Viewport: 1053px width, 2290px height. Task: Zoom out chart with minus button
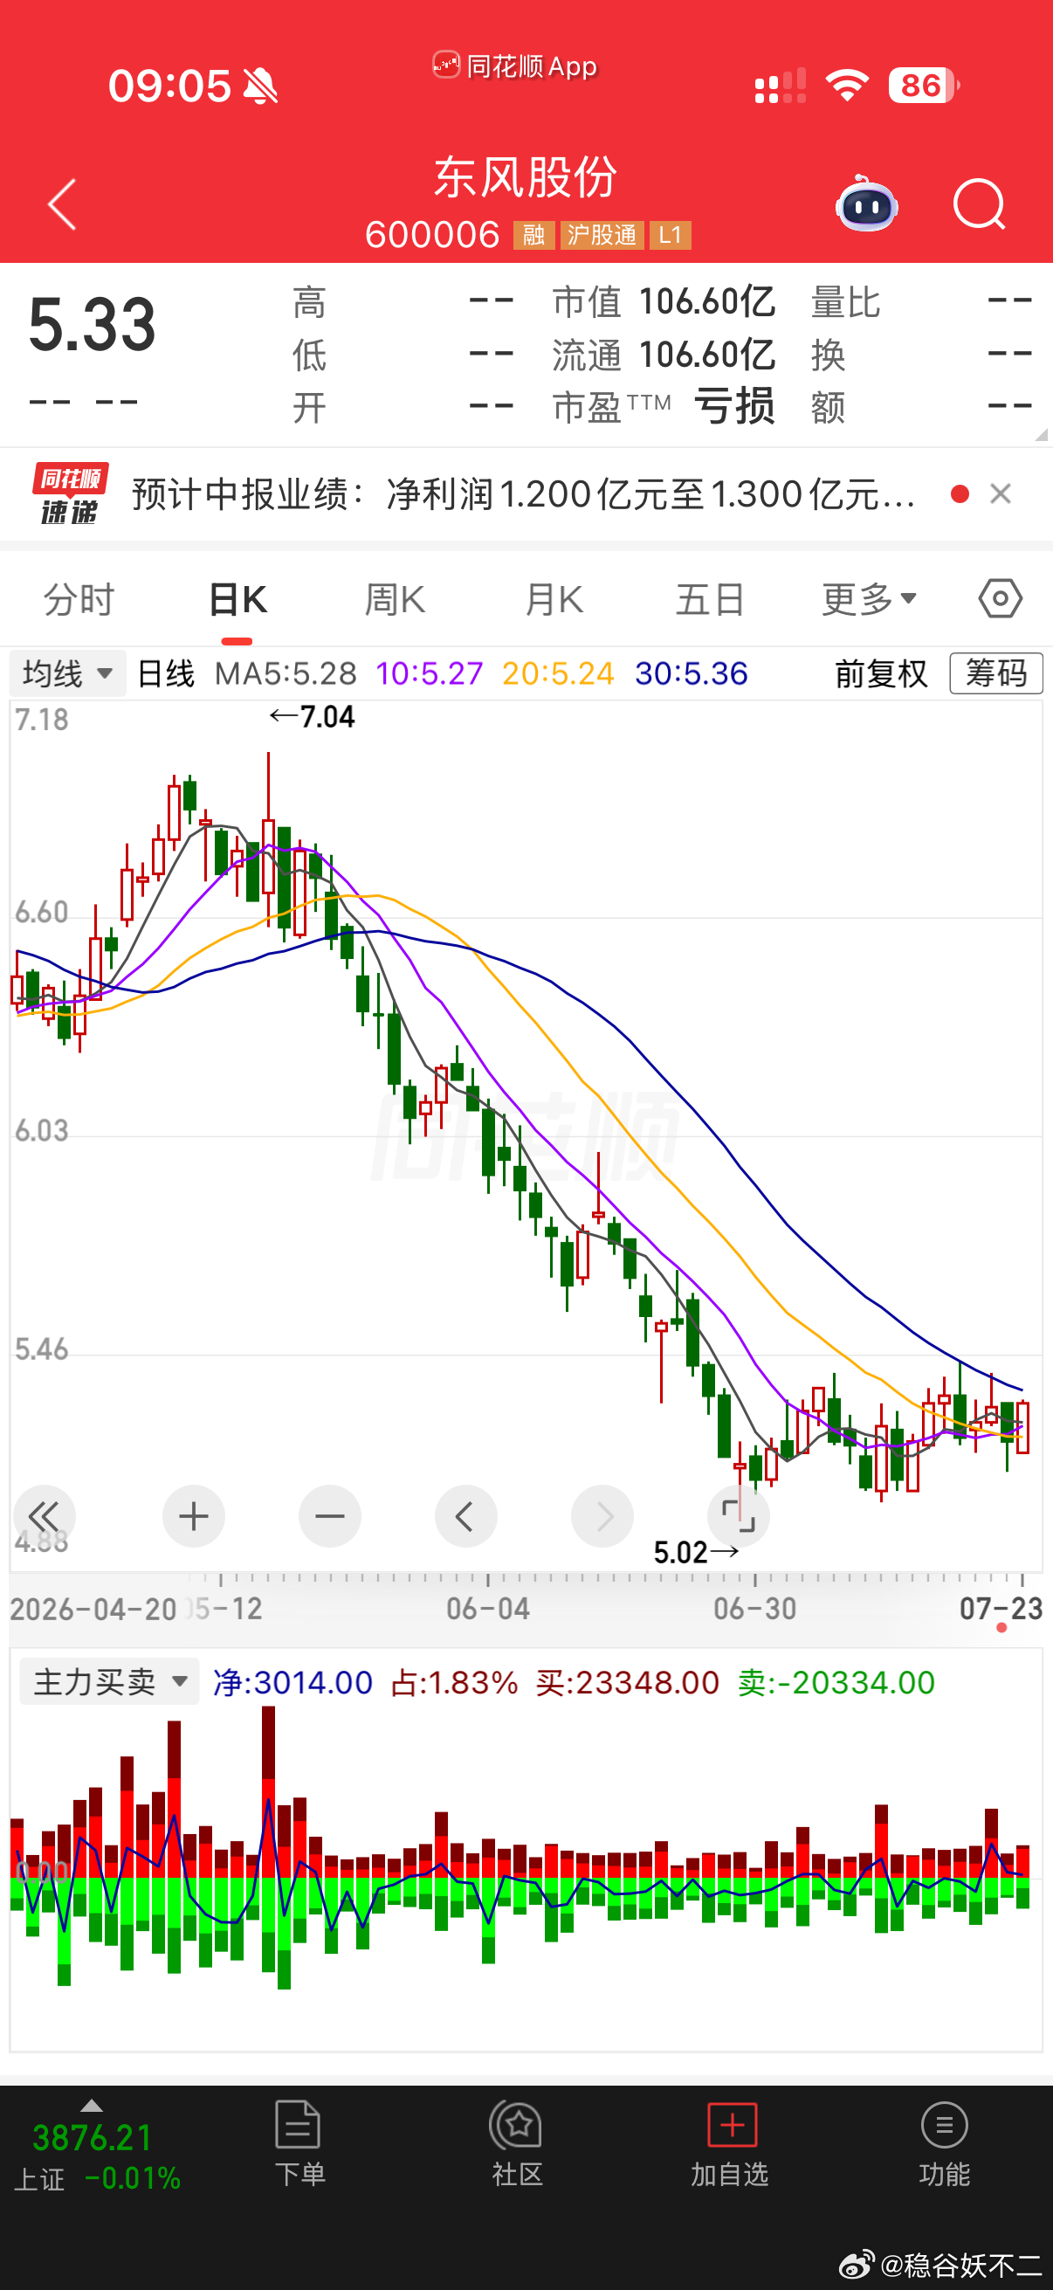coord(330,1515)
